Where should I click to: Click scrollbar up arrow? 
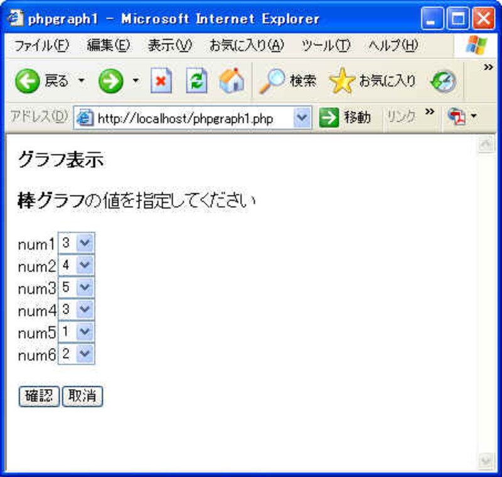coord(486,145)
